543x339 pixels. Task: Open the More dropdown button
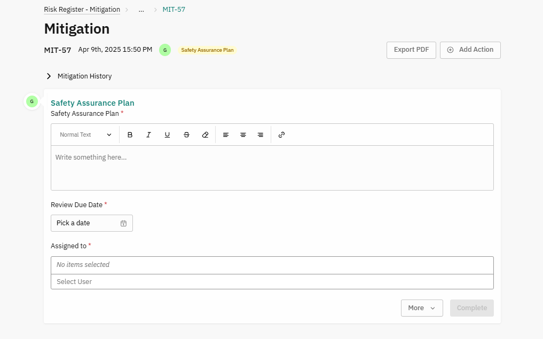[422, 308]
